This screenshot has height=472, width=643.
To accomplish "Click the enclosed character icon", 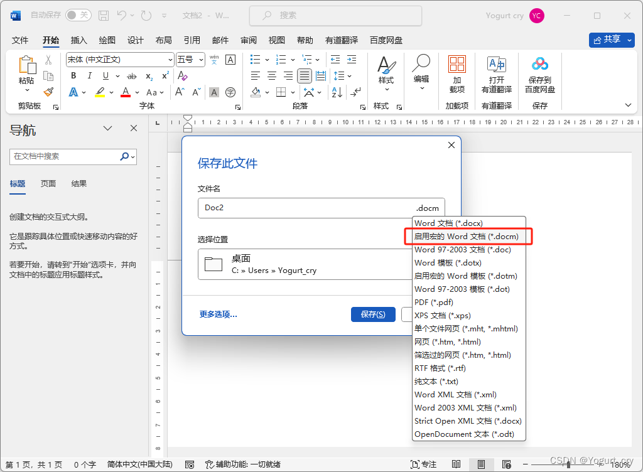I will click(230, 92).
